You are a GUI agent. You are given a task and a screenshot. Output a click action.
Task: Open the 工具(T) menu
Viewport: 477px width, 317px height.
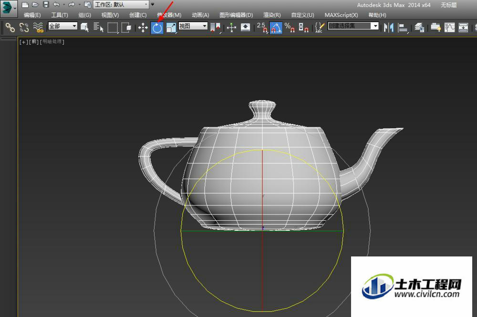(59, 15)
